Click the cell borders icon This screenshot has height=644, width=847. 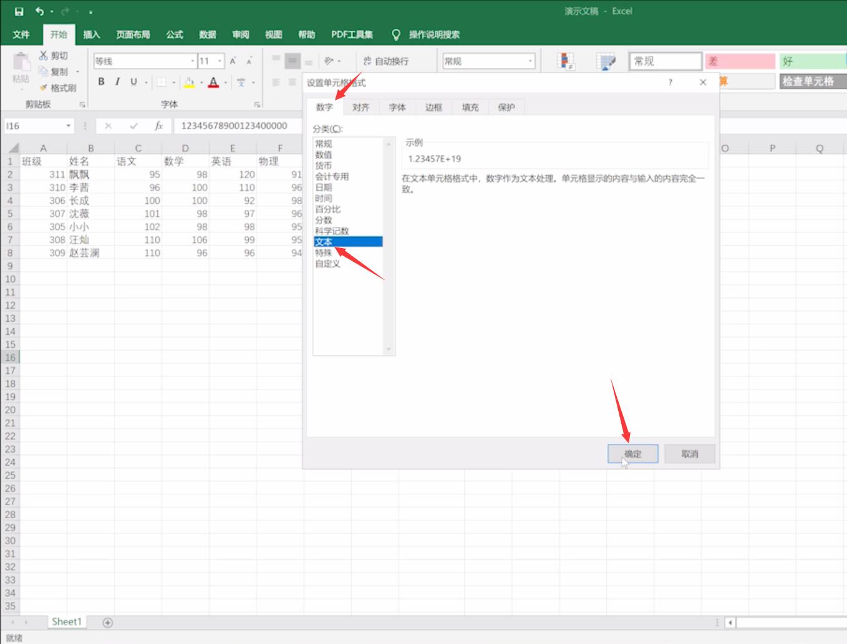tap(162, 82)
